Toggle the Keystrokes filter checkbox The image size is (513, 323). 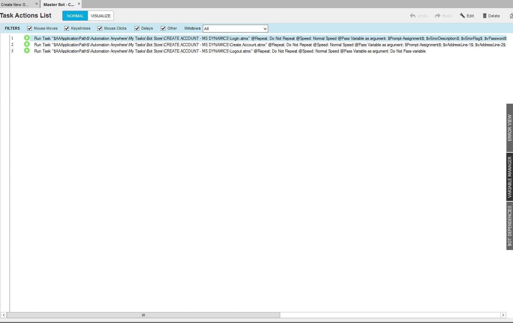pos(67,29)
